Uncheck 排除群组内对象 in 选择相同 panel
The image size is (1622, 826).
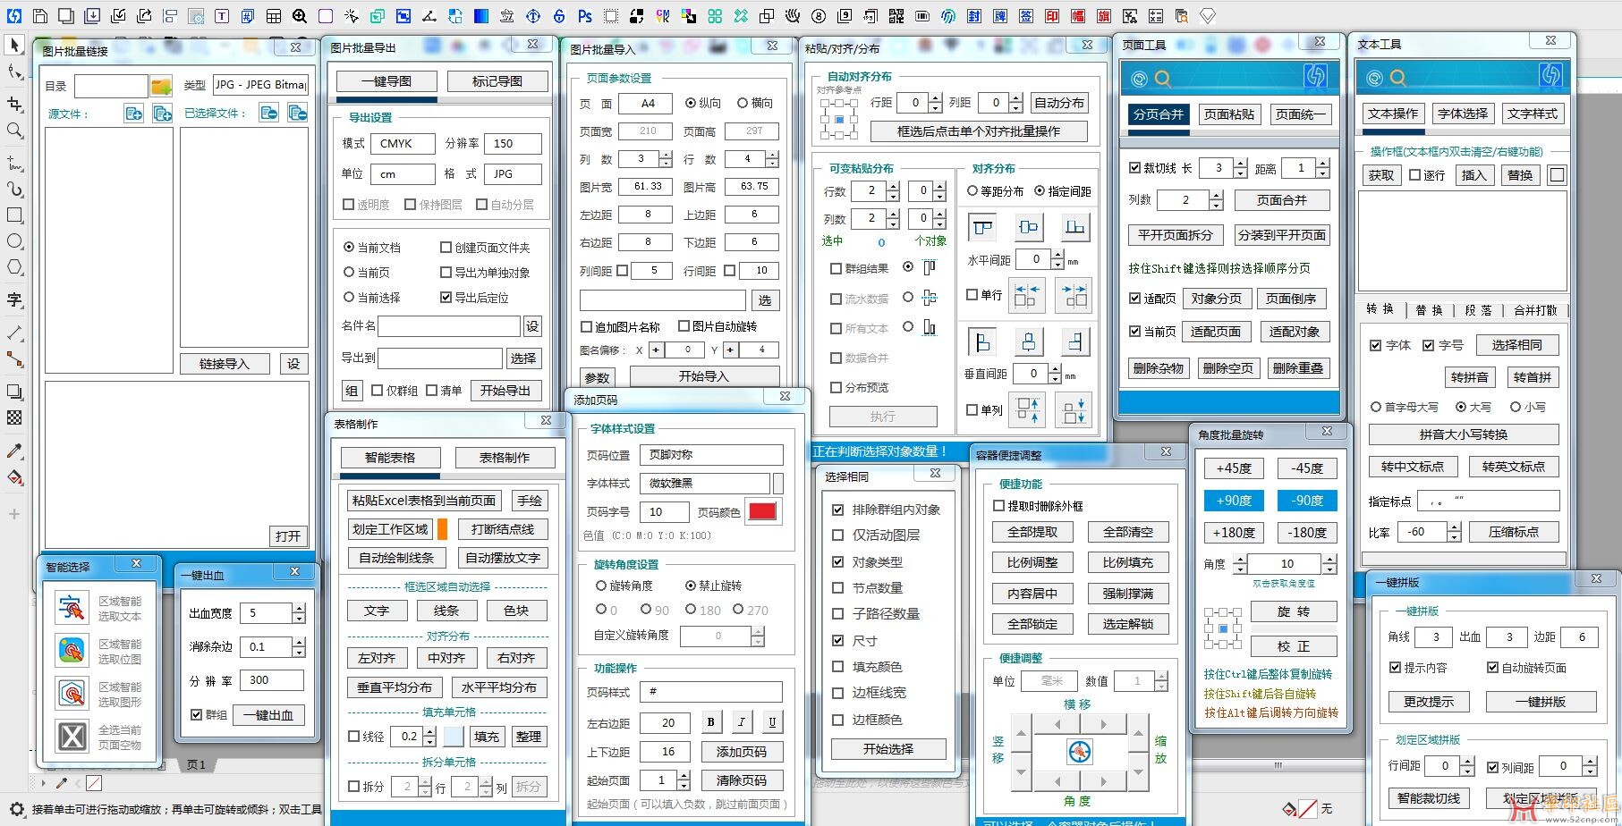coord(837,510)
